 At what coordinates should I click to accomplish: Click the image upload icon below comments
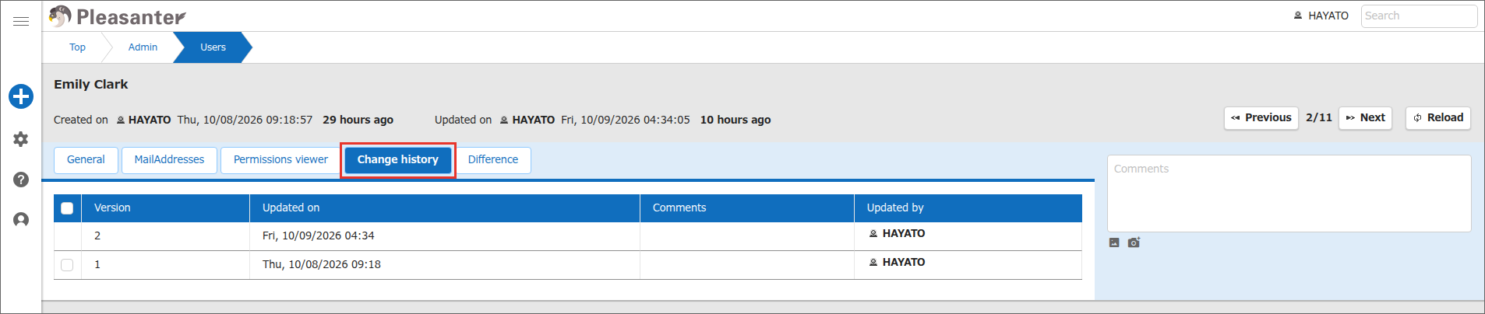tap(1114, 242)
